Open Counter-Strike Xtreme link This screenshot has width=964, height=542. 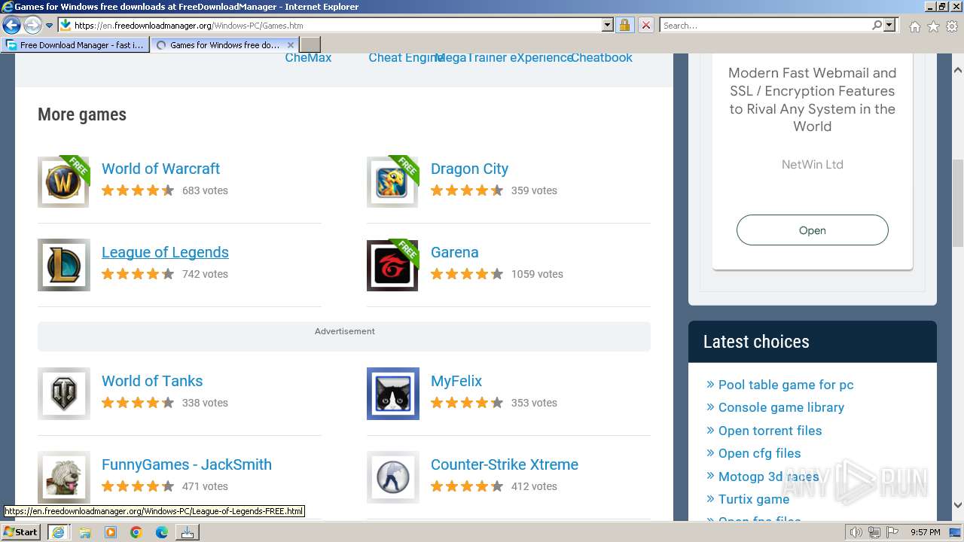(x=505, y=464)
